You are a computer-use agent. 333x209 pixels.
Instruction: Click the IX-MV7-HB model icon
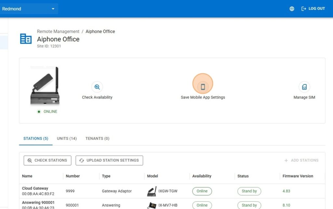[x=152, y=205]
